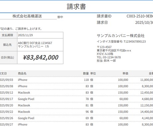Click Google Pixel in the 09/17 row
153x127 pixels.
26,99
